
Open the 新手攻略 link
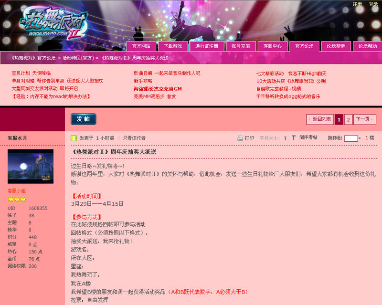click(x=143, y=81)
